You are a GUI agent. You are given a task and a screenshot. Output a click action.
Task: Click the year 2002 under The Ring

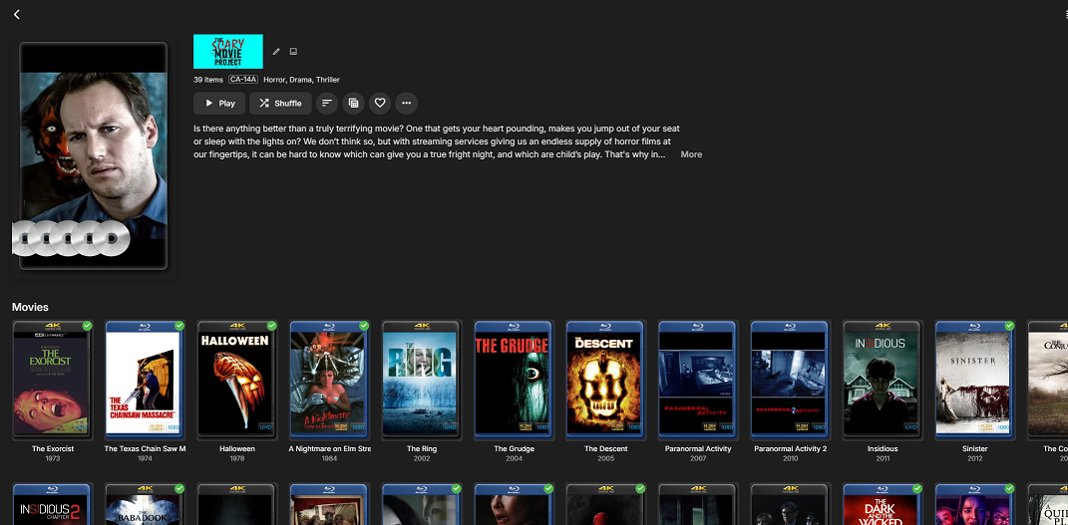422,458
